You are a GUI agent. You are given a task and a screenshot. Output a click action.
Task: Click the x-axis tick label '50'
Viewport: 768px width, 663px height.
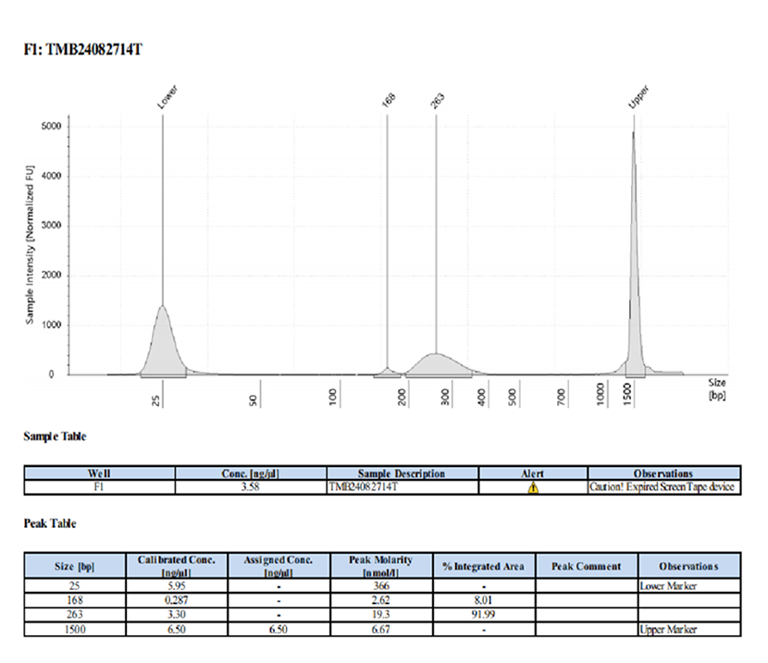253,400
